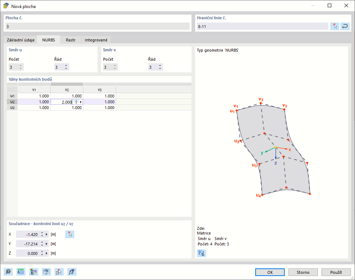This screenshot has height=280, width=355.
Task: Select the u3/v2 weight cell
Action: pos(67,108)
